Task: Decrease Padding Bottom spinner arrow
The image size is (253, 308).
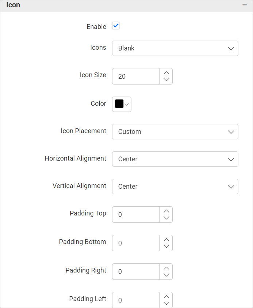Action: point(166,247)
